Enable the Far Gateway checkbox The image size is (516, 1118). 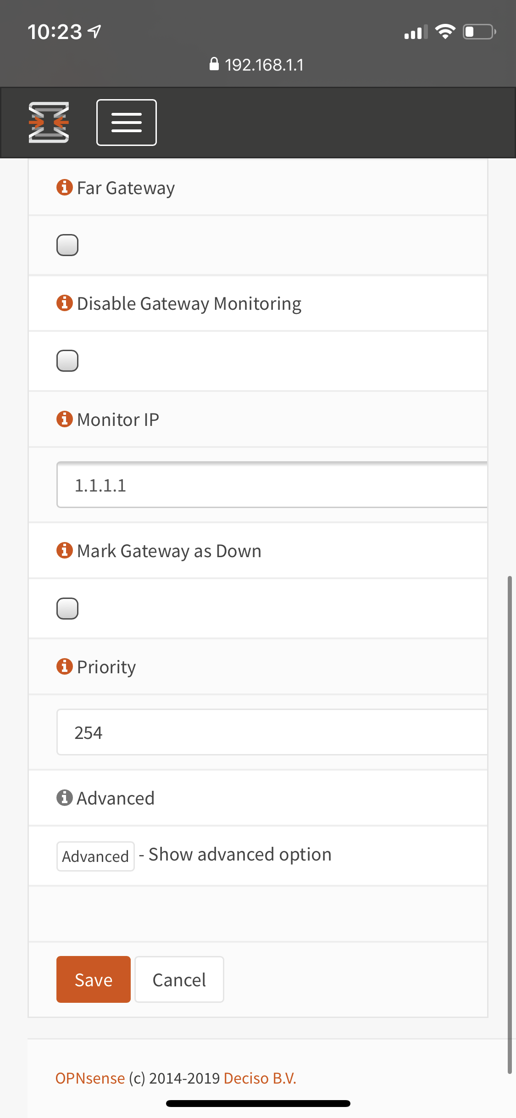67,245
